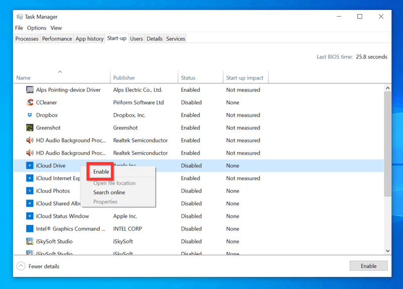Click the Greenshot icon
The image size is (403, 289).
pyautogui.click(x=30, y=127)
